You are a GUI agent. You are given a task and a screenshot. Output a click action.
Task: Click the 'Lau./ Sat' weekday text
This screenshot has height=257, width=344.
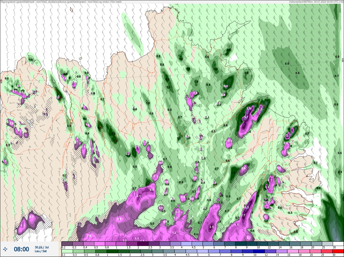(x=41, y=251)
